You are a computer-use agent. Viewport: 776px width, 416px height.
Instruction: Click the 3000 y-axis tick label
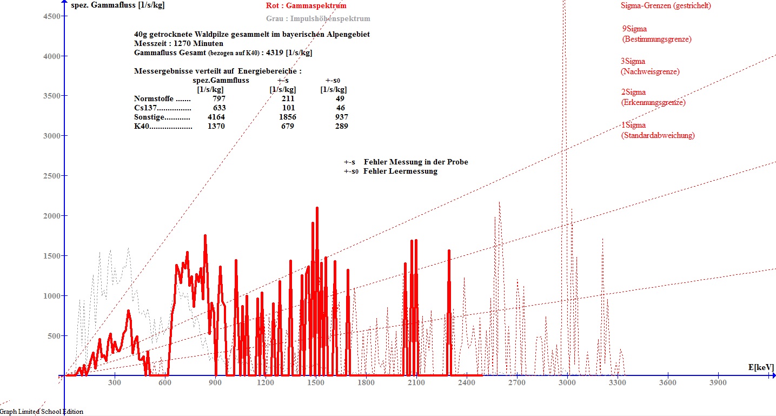point(51,136)
